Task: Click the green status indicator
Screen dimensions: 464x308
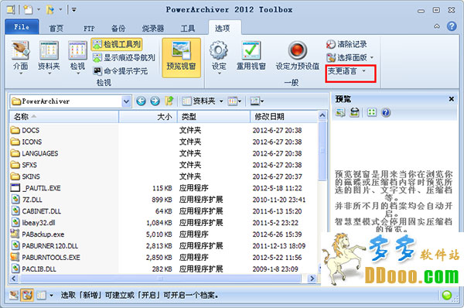Action: pyautogui.click(x=447, y=296)
